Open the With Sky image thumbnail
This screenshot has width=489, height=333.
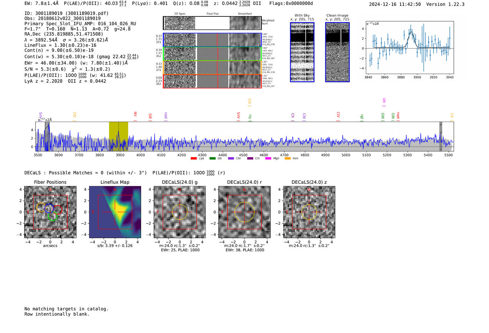tap(302, 52)
